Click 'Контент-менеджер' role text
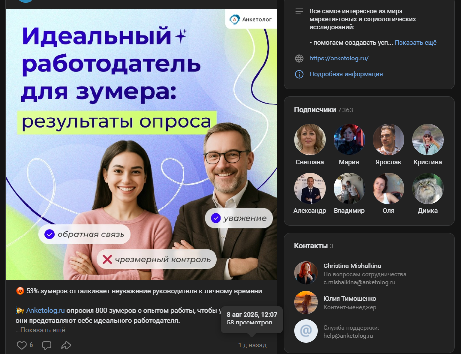This screenshot has width=461, height=354. (350, 307)
